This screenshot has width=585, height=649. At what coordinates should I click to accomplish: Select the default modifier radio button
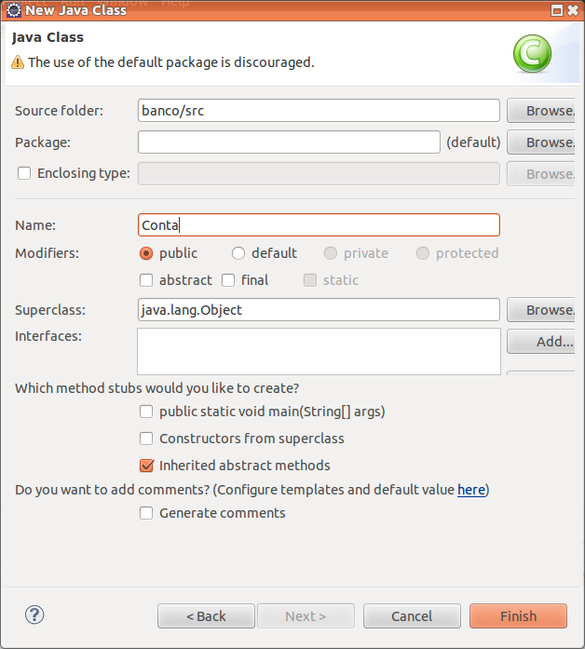238,253
